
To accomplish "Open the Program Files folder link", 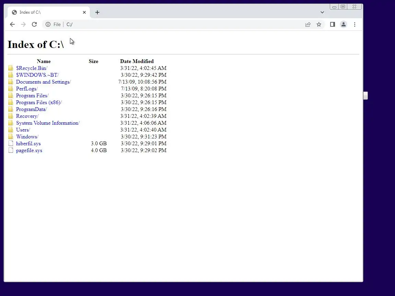I will [32, 96].
